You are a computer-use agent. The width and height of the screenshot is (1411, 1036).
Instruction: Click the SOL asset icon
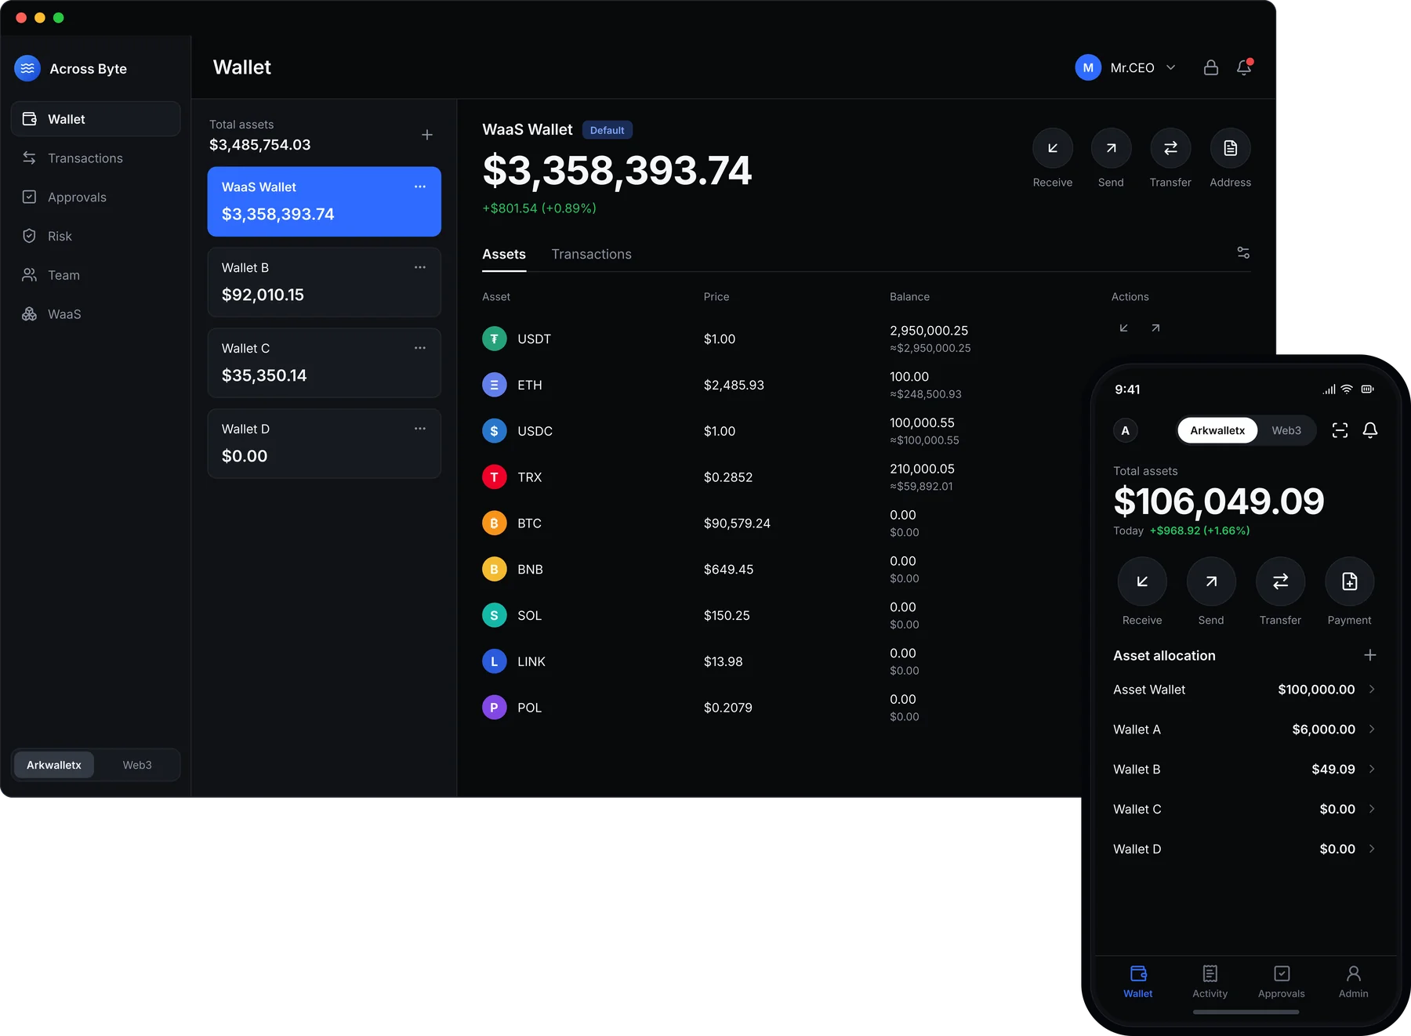click(494, 615)
